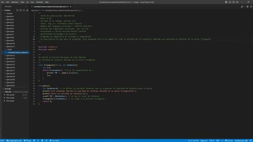This screenshot has width=253, height=142.
Task: Click the gear icon in editor toolbar
Action: click(x=247, y=7)
